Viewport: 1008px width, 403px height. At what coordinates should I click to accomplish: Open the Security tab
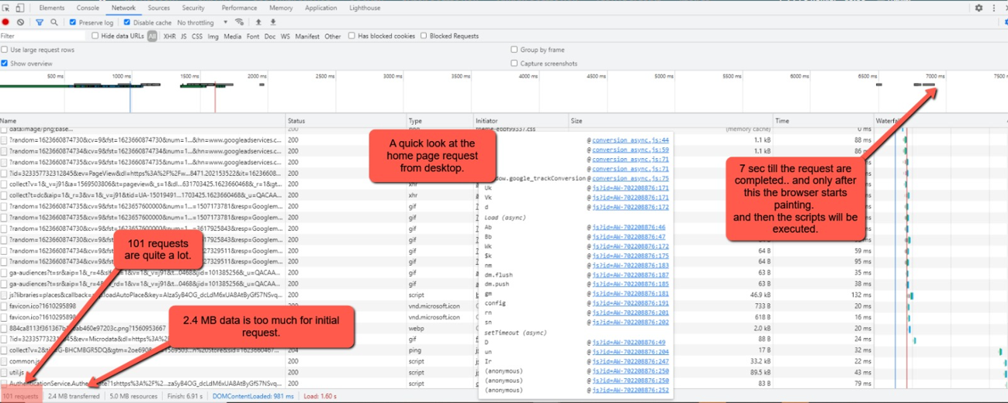click(193, 8)
